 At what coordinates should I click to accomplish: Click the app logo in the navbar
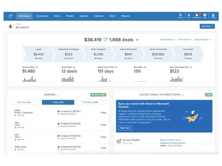click(x=10, y=16)
